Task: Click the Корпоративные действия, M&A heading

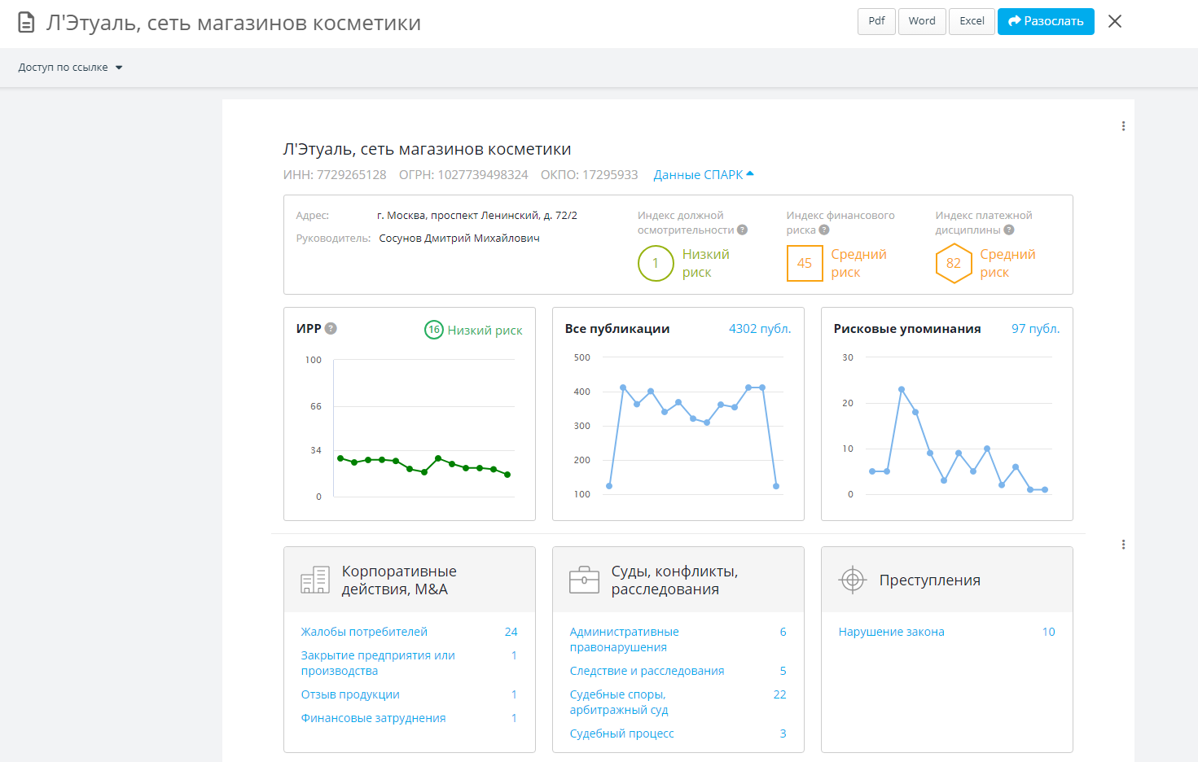Action: pos(399,580)
